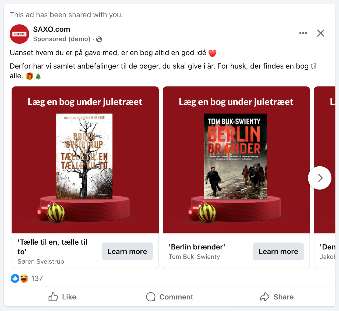
Task: Click Learn more for Berlin brænder
Action: [278, 251]
